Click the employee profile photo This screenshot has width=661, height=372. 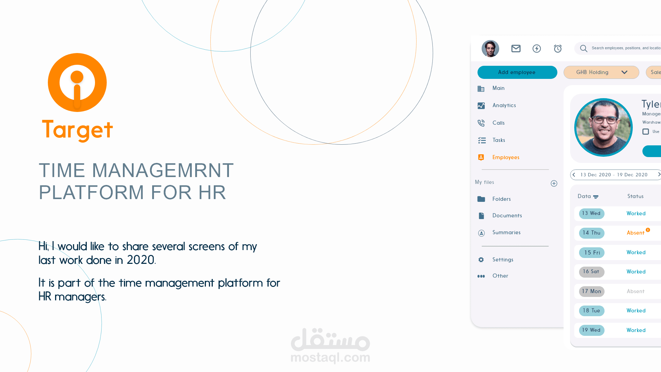[604, 127]
